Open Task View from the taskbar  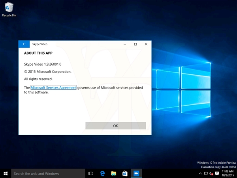point(91,173)
